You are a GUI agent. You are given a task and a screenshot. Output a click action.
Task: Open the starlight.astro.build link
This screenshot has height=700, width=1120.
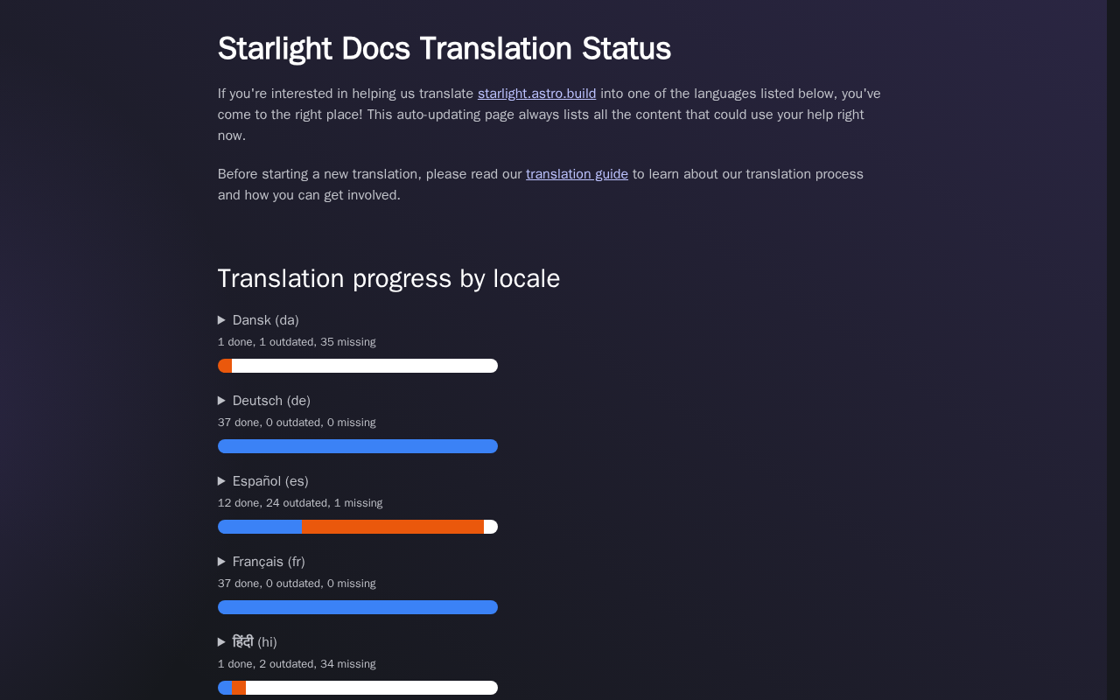pyautogui.click(x=536, y=94)
